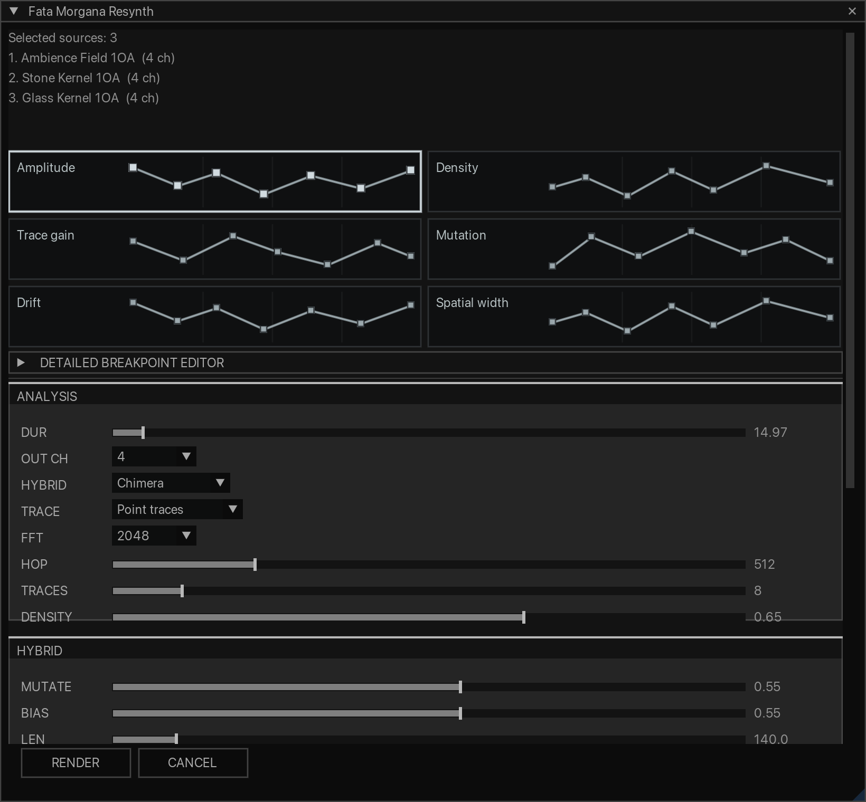The width and height of the screenshot is (866, 802).
Task: Click the LEN slider handle
Action: click(176, 739)
